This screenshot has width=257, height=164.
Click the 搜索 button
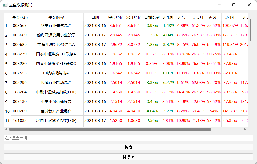(x=128, y=147)
